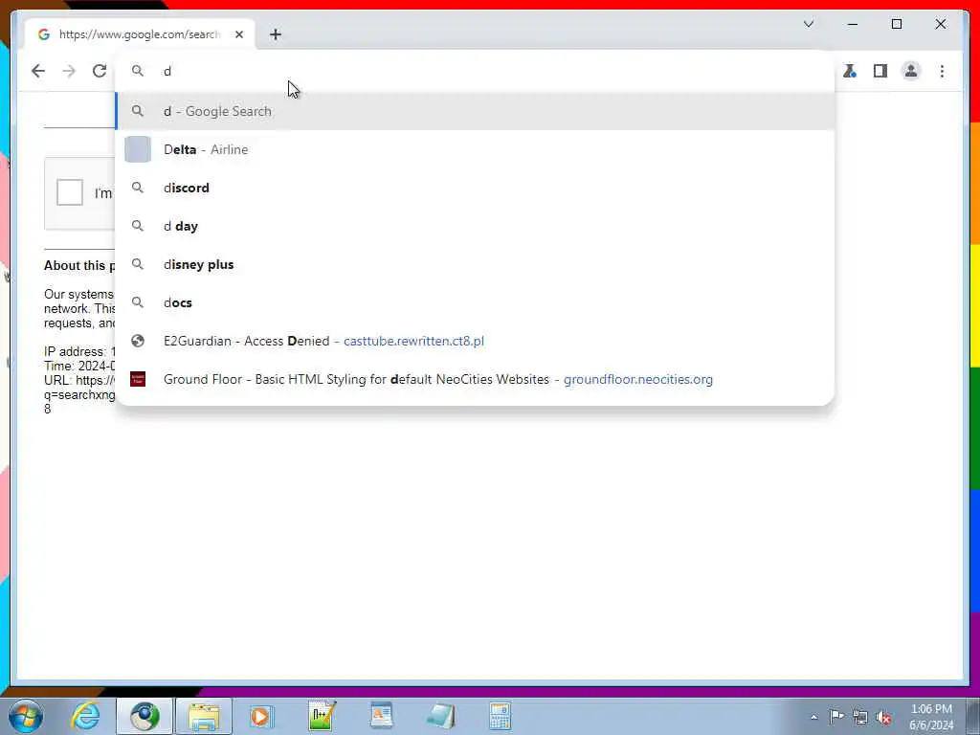Image resolution: width=980 pixels, height=735 pixels.
Task: Open the Ground Floor neocities.org suggestion
Action: 475,379
